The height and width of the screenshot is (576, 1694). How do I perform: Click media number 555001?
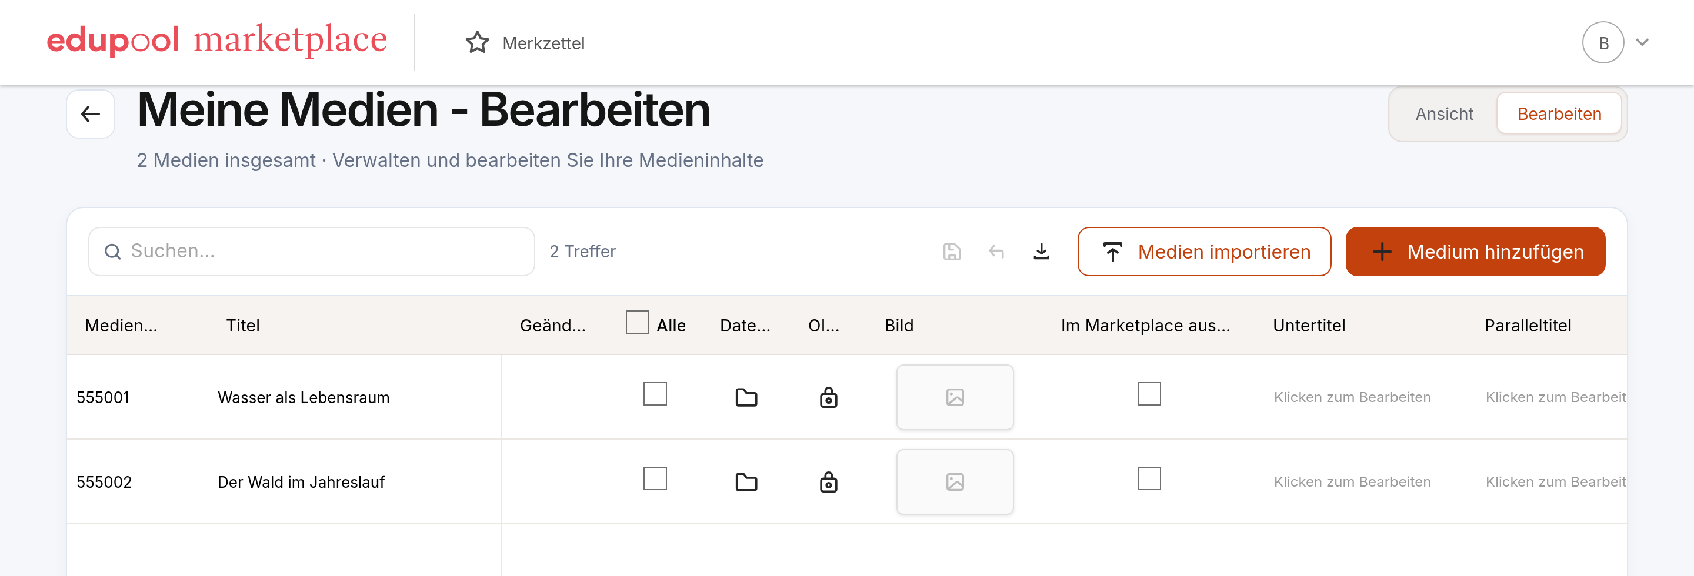tap(102, 398)
